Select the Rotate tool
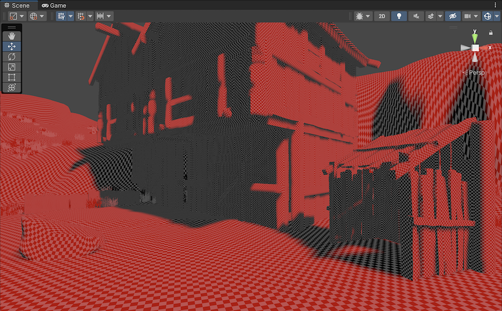Screen dimensions: 502x311 [x=12, y=57]
